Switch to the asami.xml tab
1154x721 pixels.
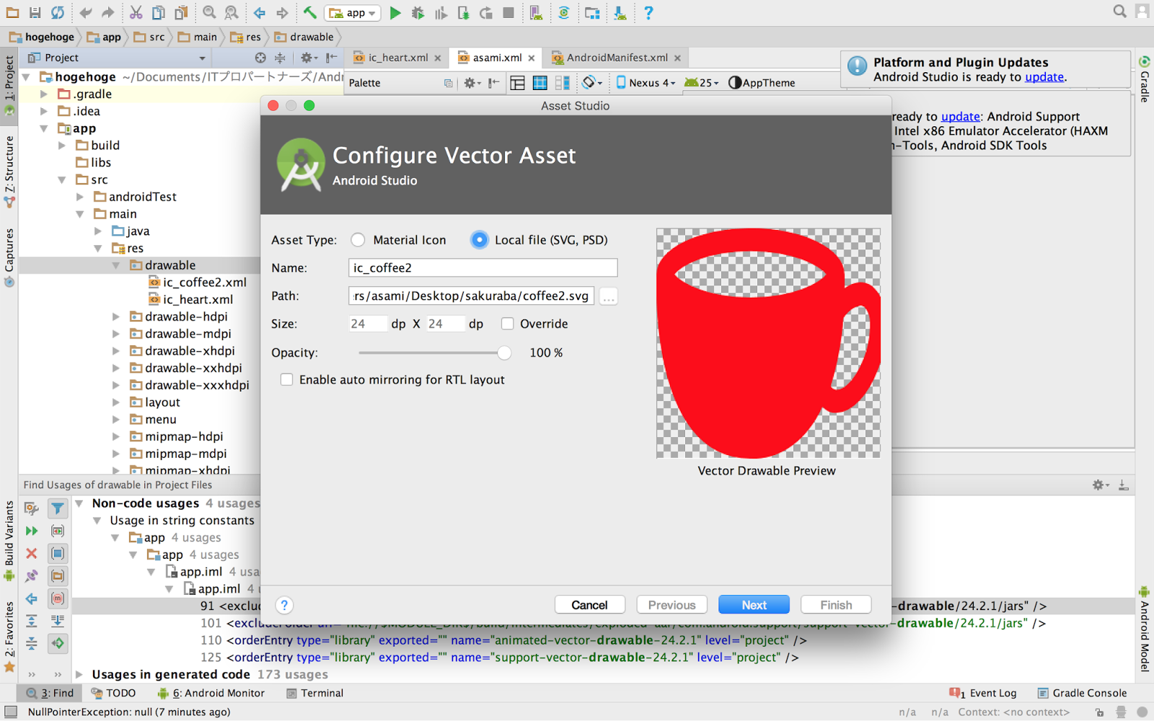pyautogui.click(x=497, y=58)
